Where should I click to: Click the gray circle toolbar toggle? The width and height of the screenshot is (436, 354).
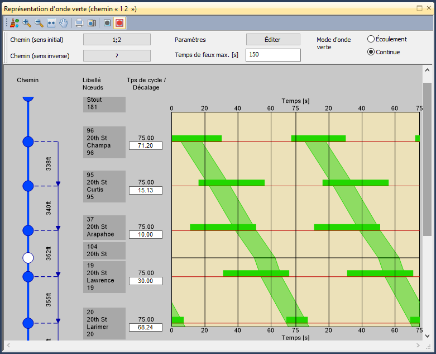pos(107,23)
